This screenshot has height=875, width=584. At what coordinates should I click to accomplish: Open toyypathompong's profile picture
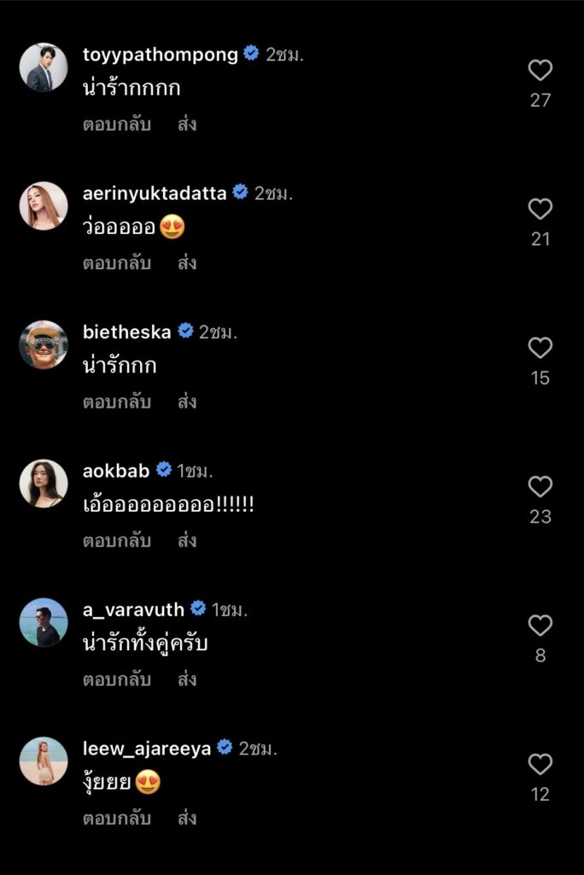pyautogui.click(x=44, y=67)
